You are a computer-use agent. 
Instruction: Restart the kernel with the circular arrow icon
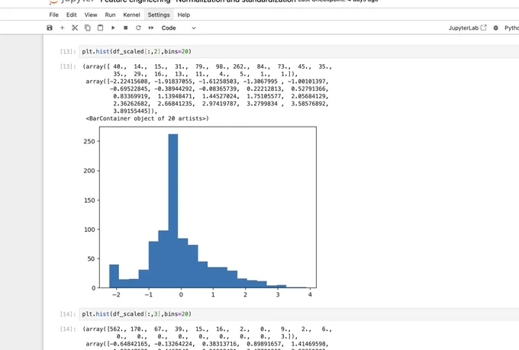pos(138,27)
